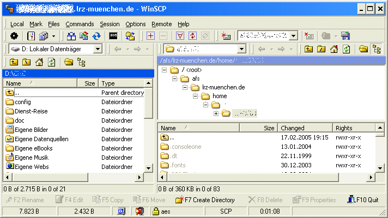The width and height of the screenshot is (388, 218).
Task: Click F7 Create Directory button
Action: click(x=205, y=199)
